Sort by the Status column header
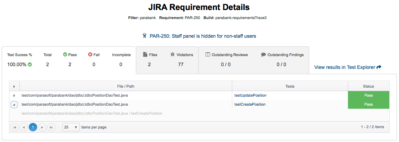The image size is (399, 142). tap(368, 86)
